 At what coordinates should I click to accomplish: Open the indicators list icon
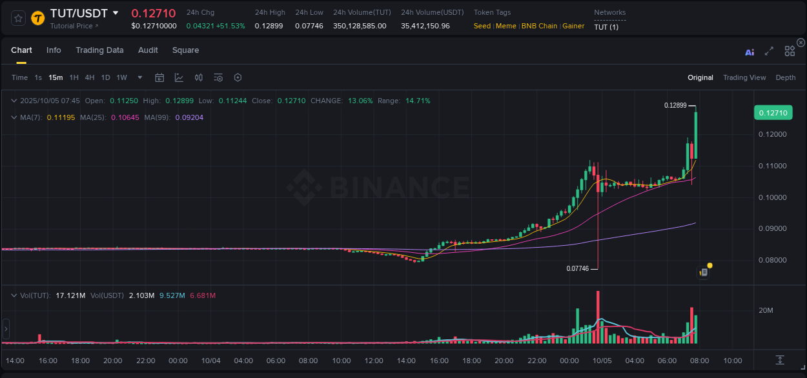pyautogui.click(x=218, y=77)
